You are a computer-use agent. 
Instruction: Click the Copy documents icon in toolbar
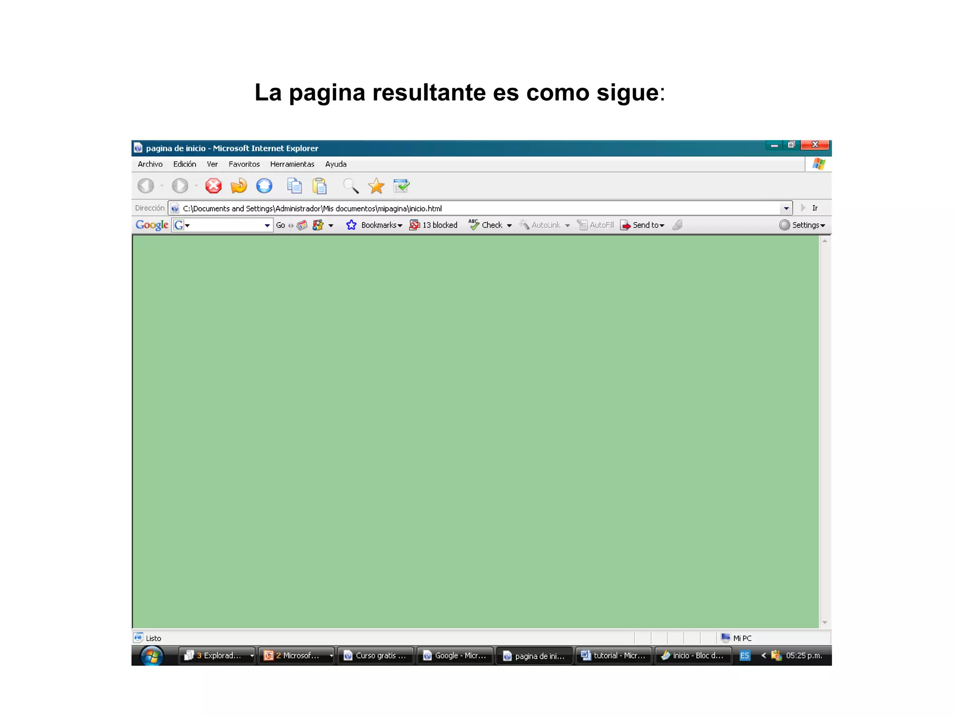[x=294, y=186]
